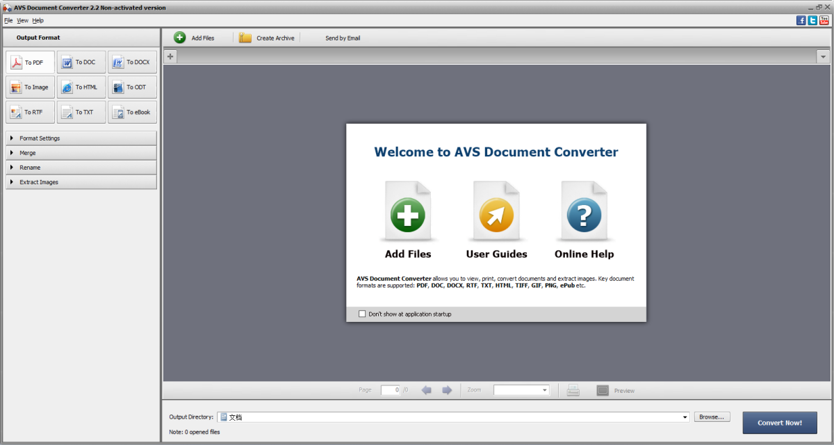The width and height of the screenshot is (834, 445).
Task: Click the Browse button for output directory
Action: (712, 416)
